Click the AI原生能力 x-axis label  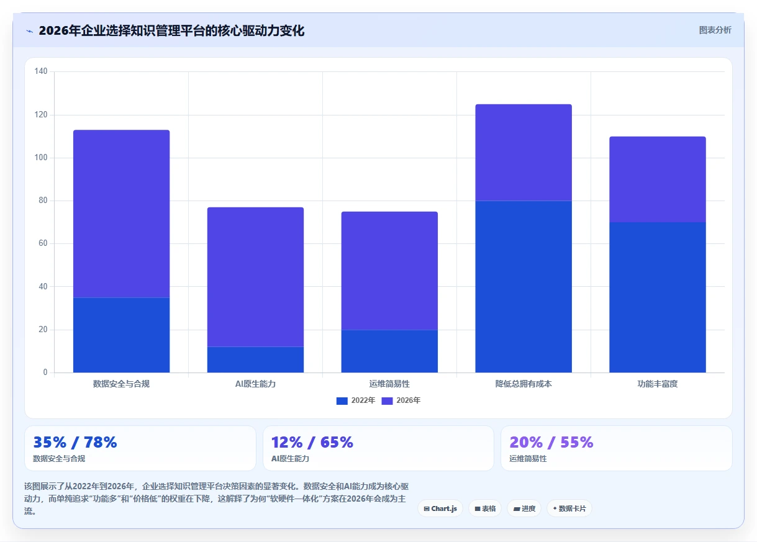(255, 384)
